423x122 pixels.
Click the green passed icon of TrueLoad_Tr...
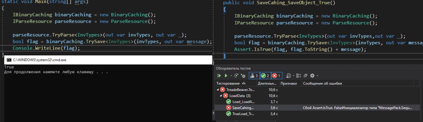click(x=229, y=113)
